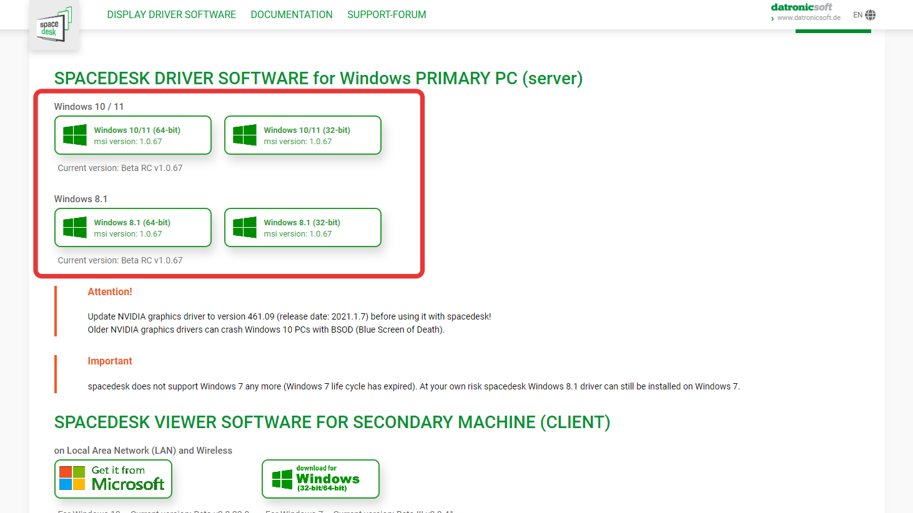Open www.datronicsoft.de link
Screen dimensions: 913x513
[808, 17]
